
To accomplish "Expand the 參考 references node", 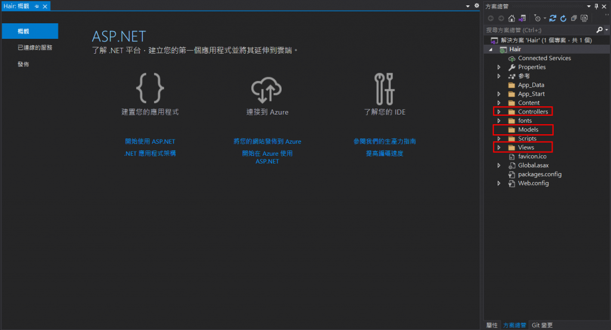I will (x=499, y=76).
